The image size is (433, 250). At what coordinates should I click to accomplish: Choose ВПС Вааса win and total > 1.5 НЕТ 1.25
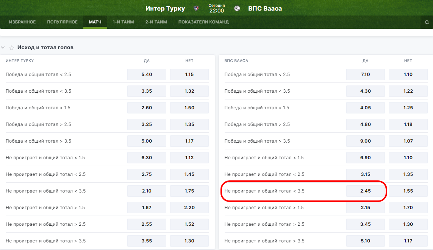pyautogui.click(x=408, y=108)
